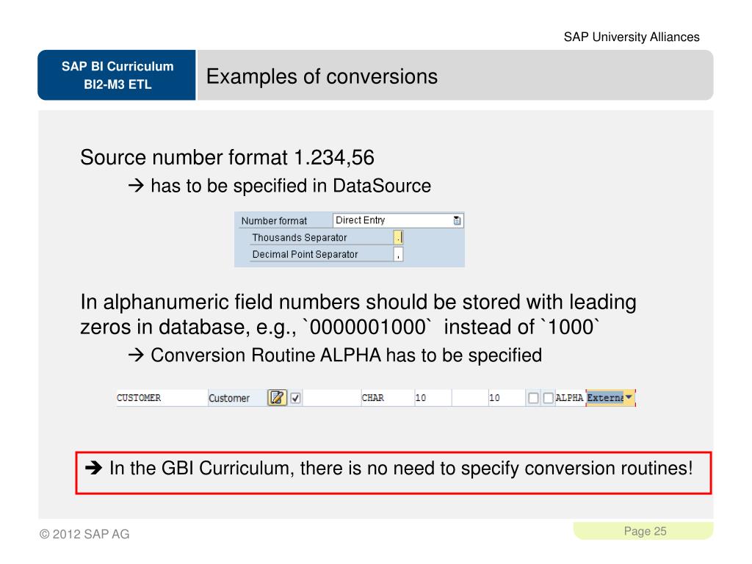Expand the External format dropdown arrow

[629, 397]
